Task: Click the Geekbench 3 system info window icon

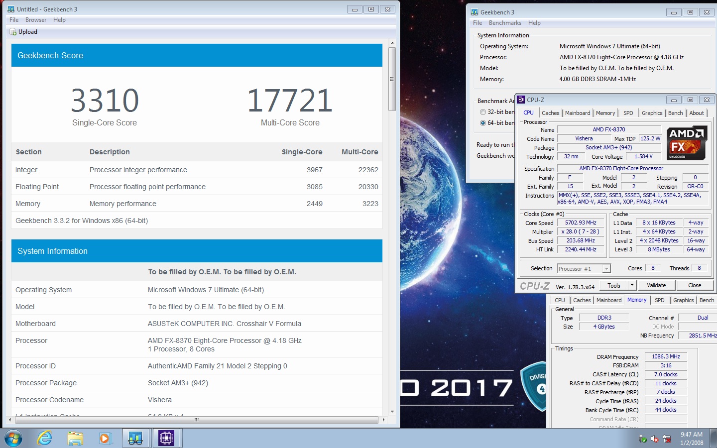Action: (x=475, y=12)
